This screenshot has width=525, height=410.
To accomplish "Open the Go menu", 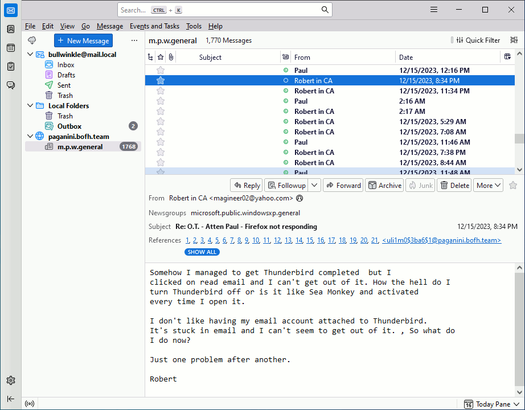I will 86,26.
